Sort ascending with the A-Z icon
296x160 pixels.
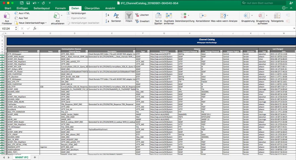[x=107, y=15]
